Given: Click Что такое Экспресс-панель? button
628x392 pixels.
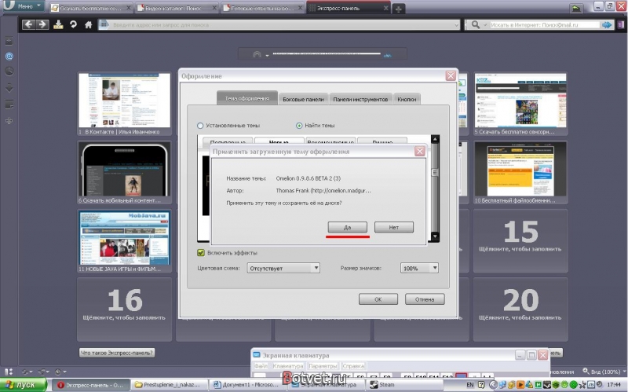Looking at the screenshot, I should pyautogui.click(x=116, y=353).
